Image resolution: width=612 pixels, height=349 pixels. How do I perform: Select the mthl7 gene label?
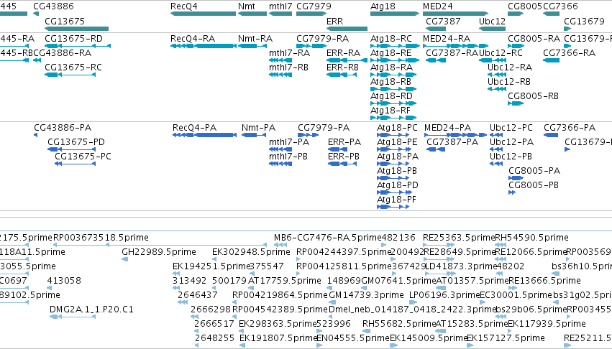tap(280, 6)
